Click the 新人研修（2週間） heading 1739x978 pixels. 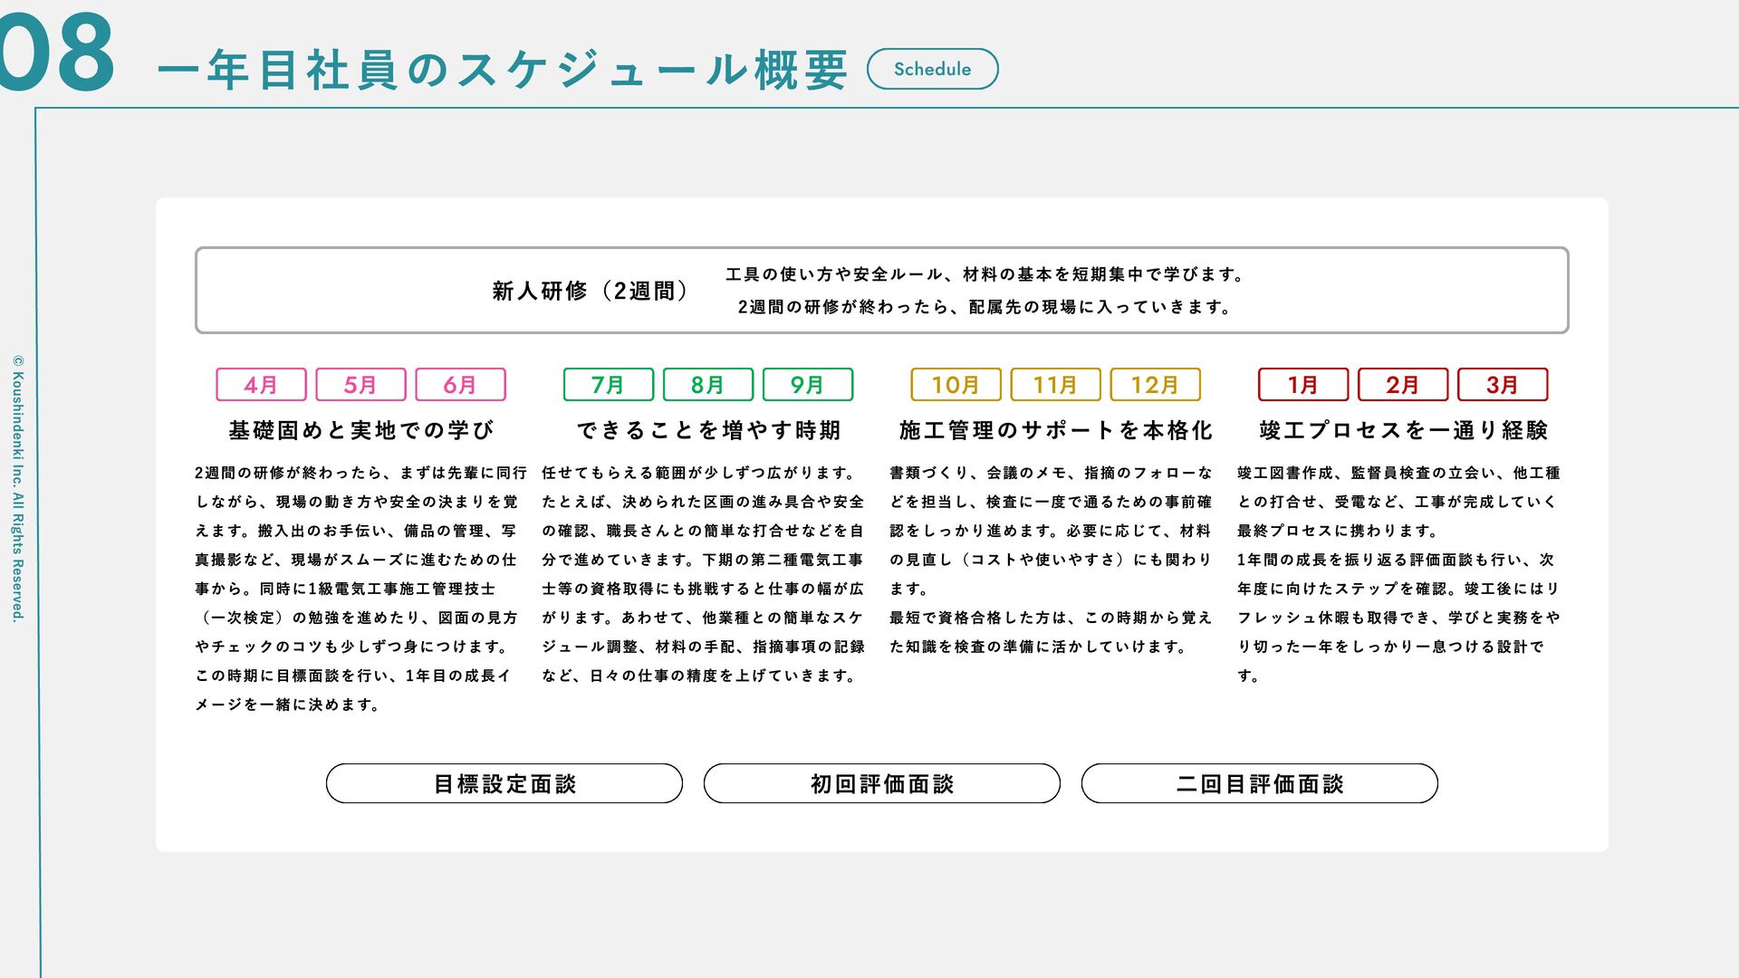tap(593, 291)
